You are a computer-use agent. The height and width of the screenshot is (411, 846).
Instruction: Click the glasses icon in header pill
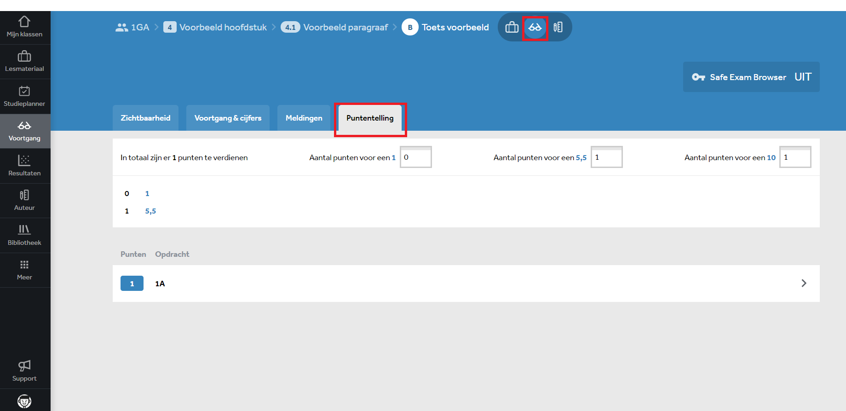pos(535,27)
